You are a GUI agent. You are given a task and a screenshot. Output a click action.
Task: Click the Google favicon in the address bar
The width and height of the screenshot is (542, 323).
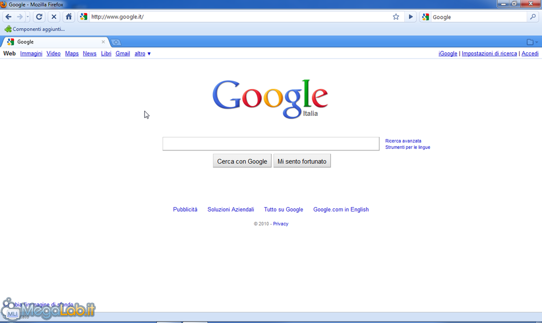[x=83, y=17]
